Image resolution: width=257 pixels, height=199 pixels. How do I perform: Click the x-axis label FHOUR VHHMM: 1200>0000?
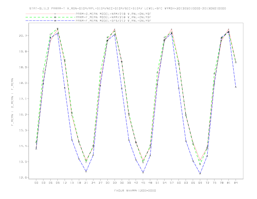[135, 191]
